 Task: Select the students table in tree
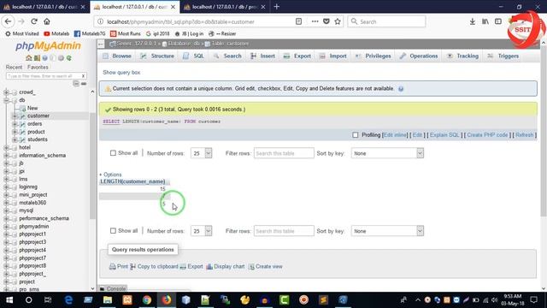38,139
